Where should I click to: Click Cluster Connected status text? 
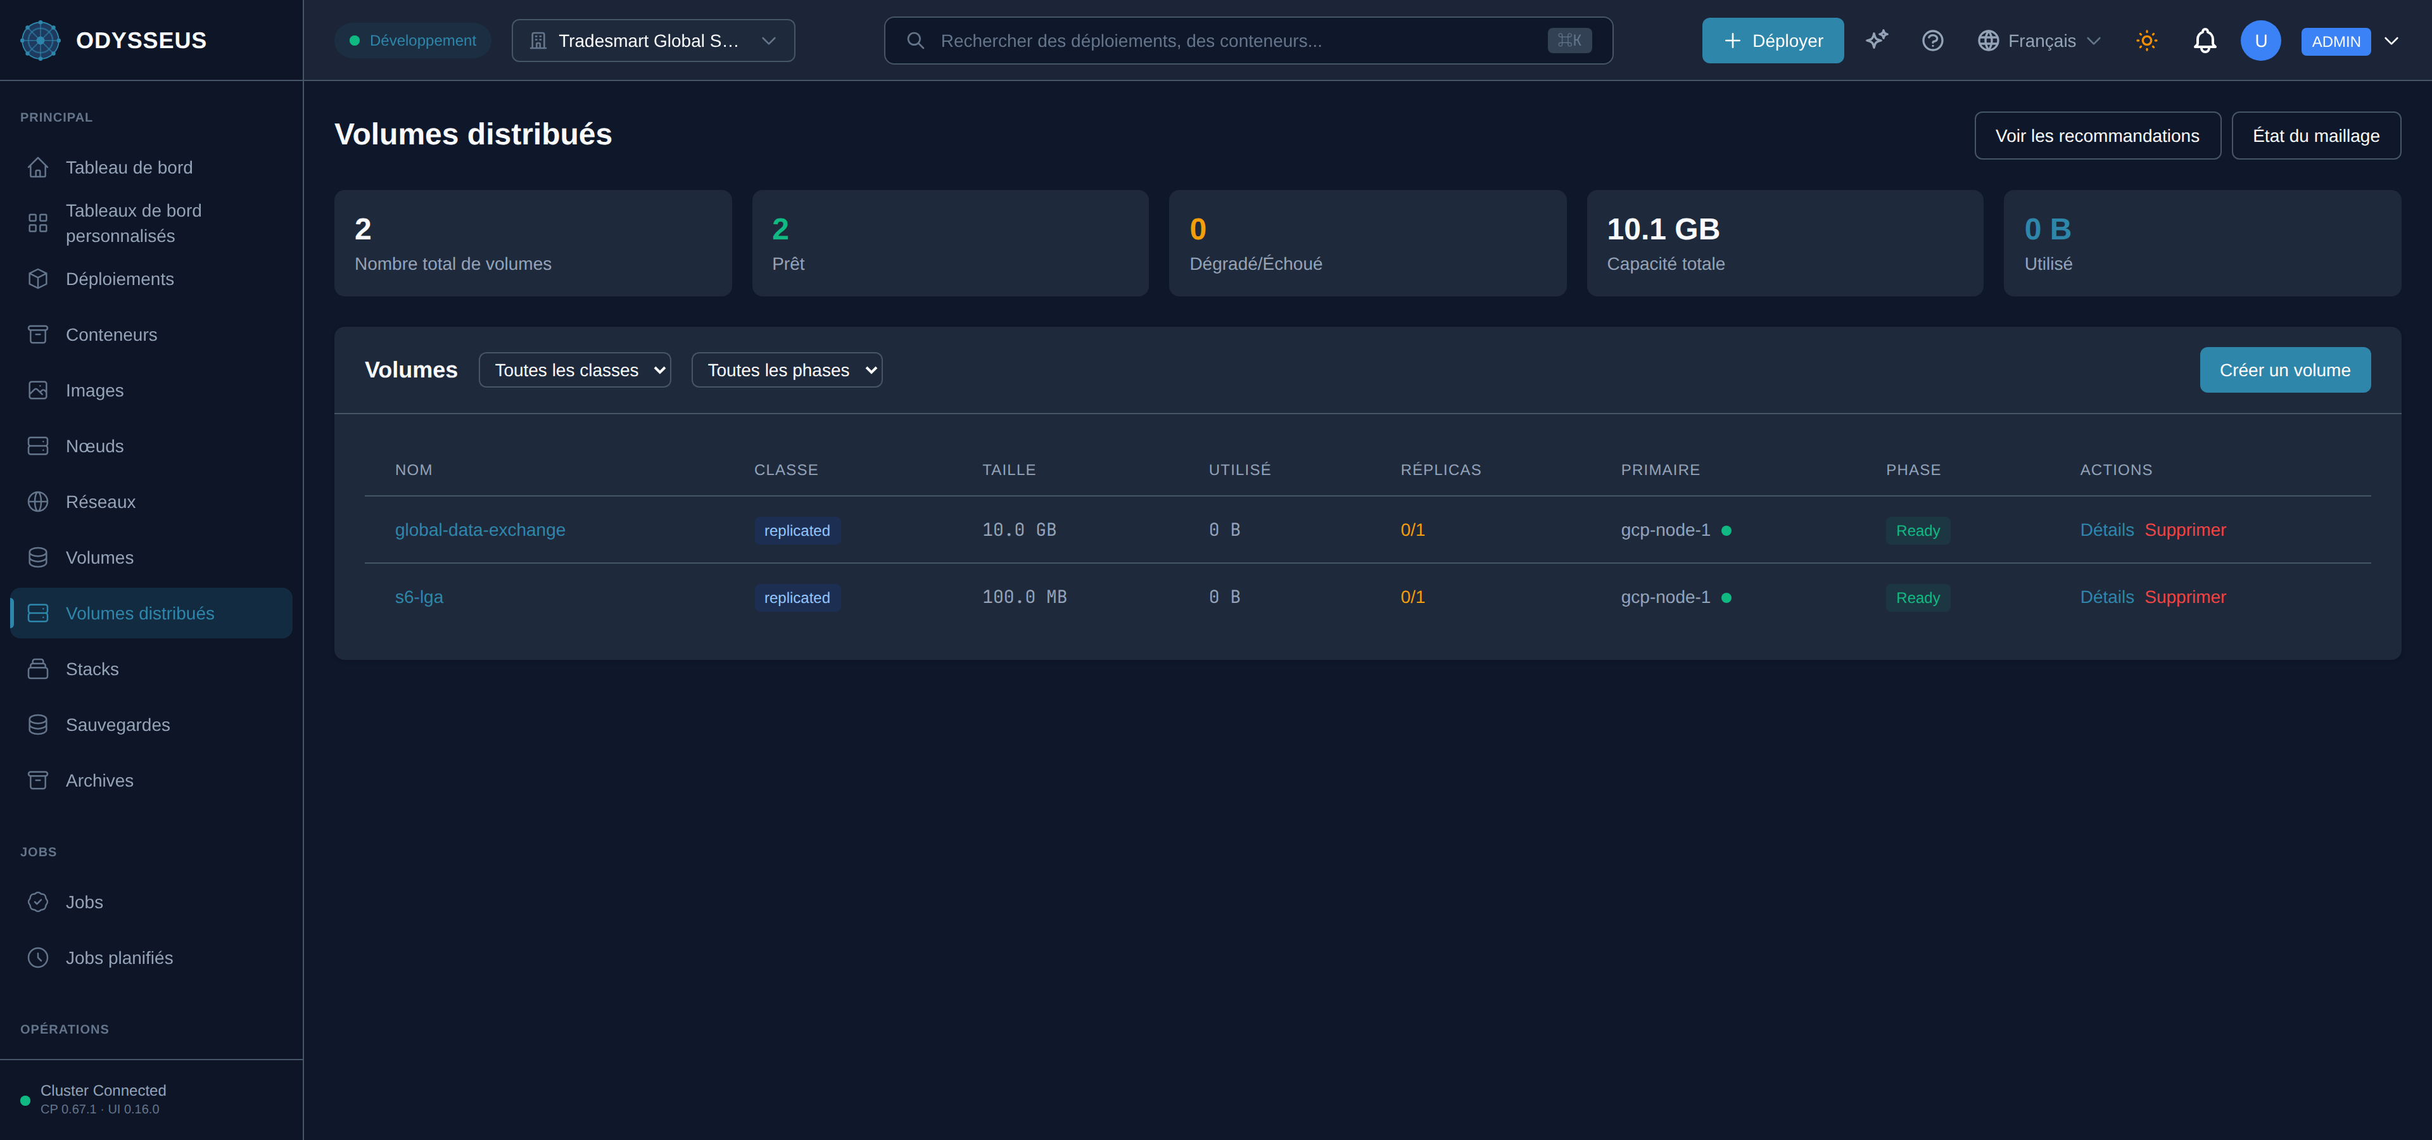point(103,1090)
